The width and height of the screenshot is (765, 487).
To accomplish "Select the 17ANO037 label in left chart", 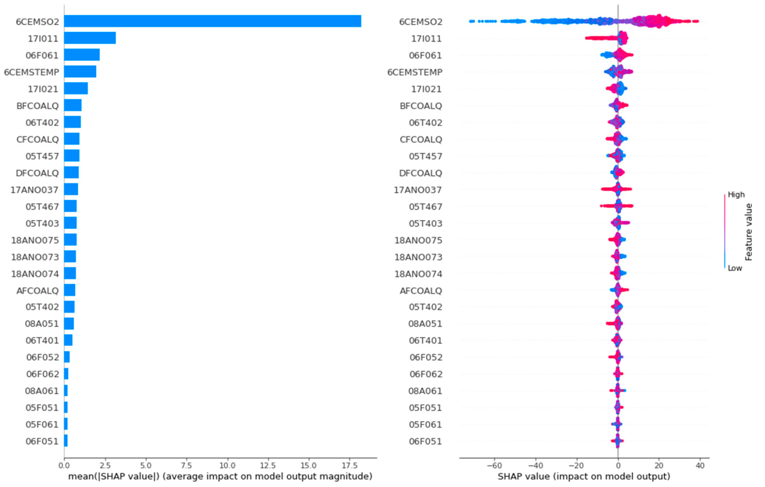I will coord(34,190).
